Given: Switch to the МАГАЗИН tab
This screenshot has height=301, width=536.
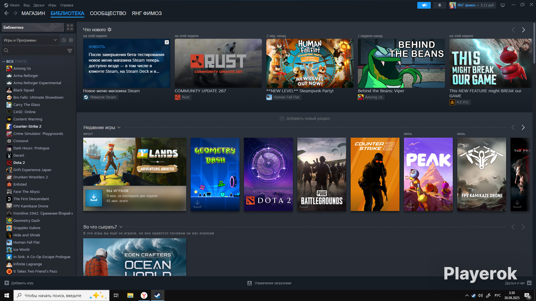Looking at the screenshot, I should pyautogui.click(x=33, y=13).
